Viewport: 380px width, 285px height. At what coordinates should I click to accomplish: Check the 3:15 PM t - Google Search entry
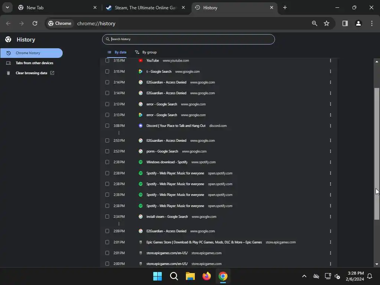[x=107, y=71]
